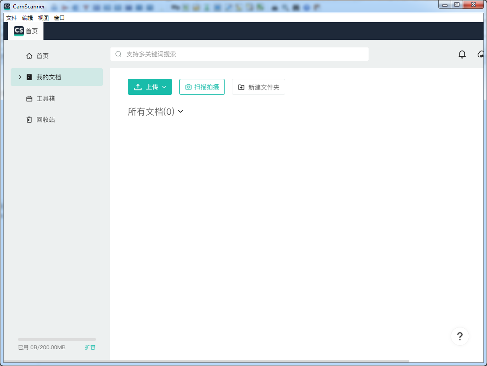Create a folder with 新建文件夹
Screen dimensions: 487x366
(259, 87)
